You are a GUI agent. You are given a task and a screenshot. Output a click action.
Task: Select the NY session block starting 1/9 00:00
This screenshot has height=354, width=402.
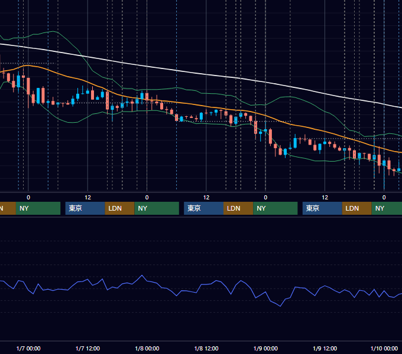(275, 208)
